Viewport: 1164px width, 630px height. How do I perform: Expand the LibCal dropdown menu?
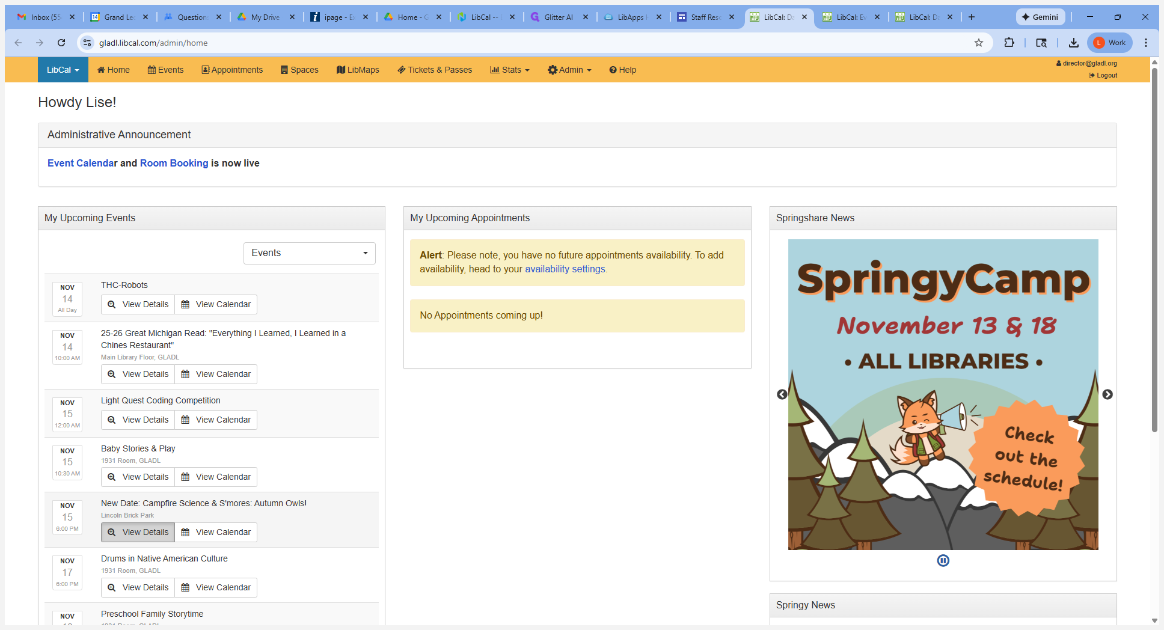tap(63, 70)
